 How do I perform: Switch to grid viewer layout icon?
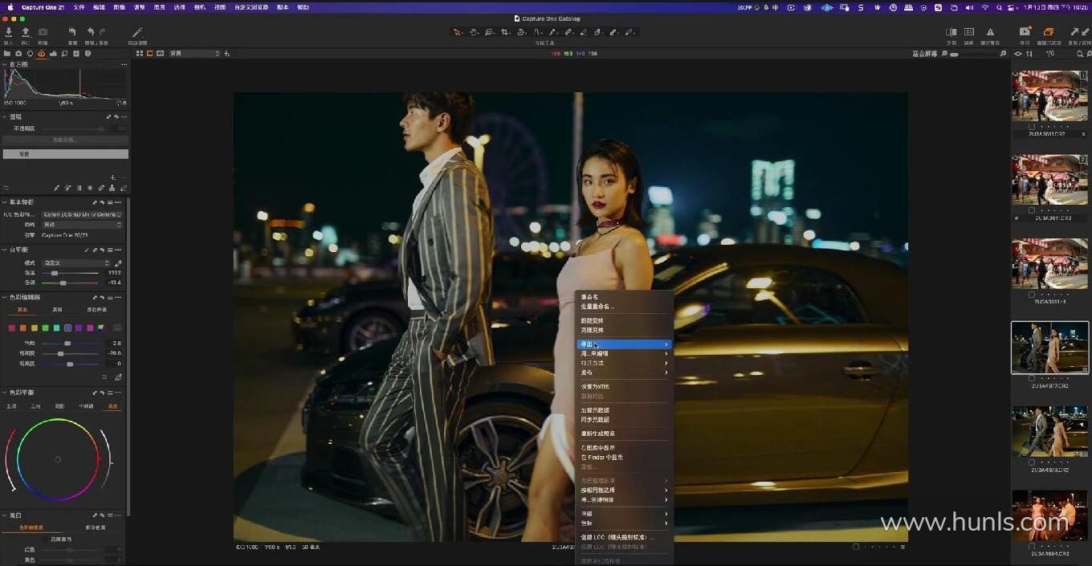tap(140, 54)
